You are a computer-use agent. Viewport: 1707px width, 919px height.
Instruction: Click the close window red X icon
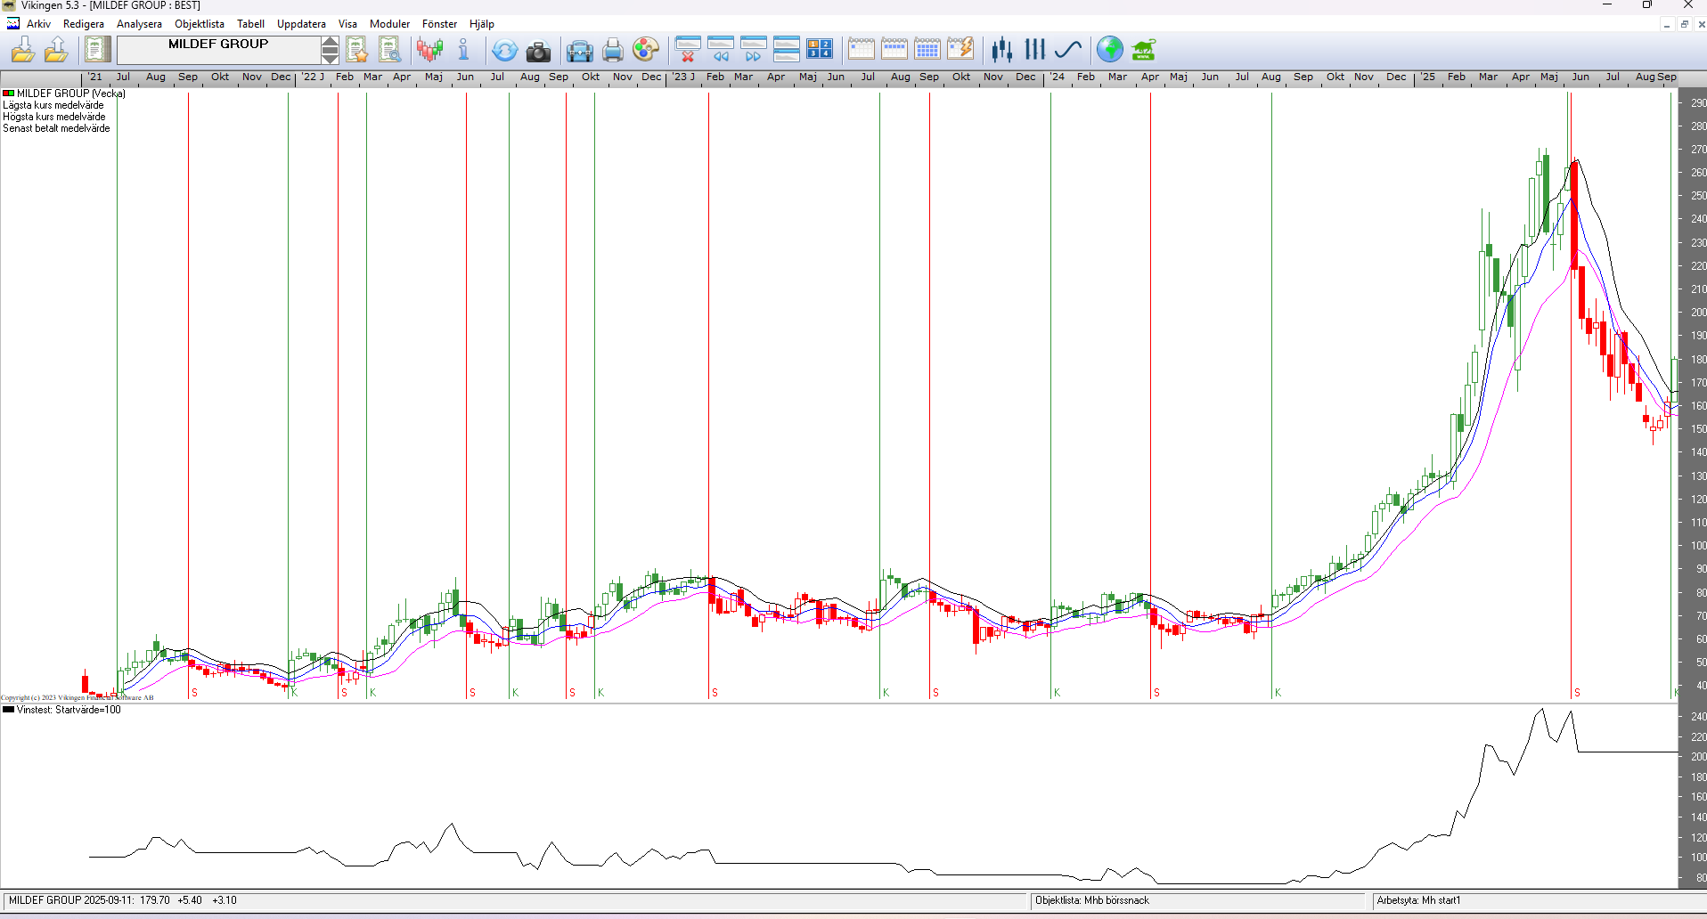click(x=688, y=49)
